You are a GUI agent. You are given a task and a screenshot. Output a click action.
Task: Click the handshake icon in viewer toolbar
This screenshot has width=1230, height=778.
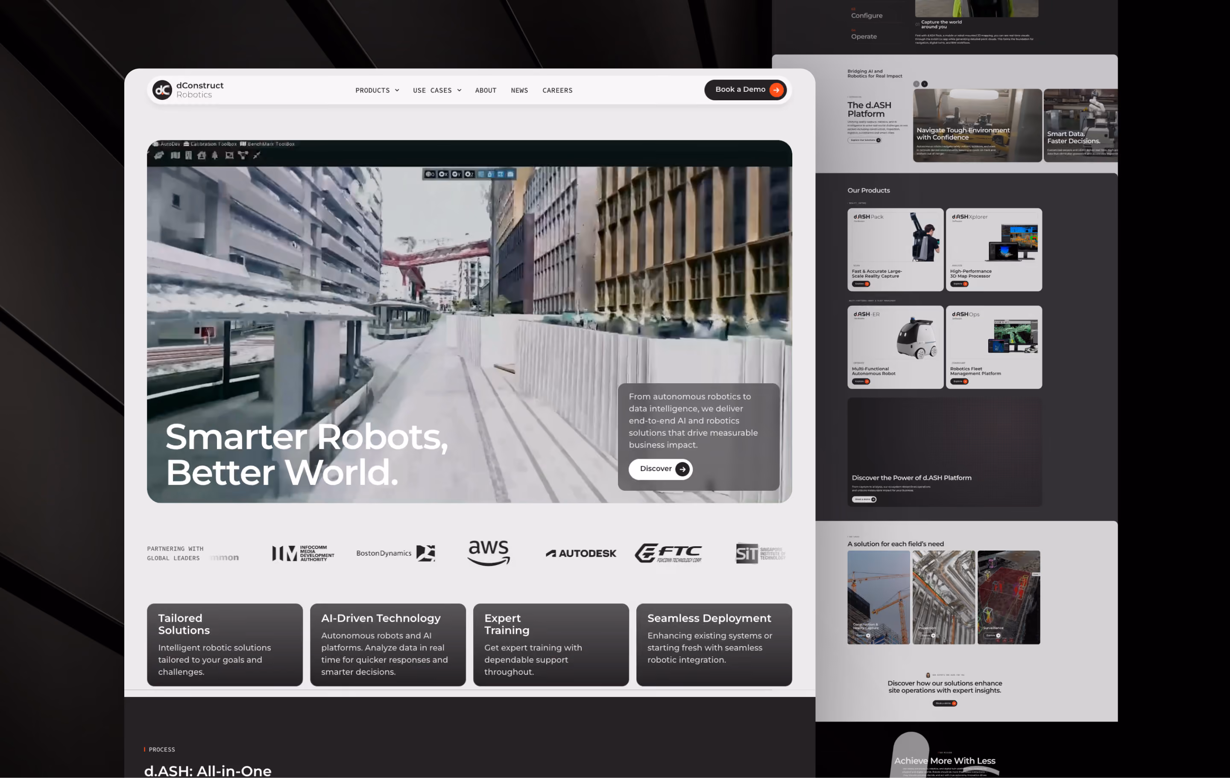[159, 155]
